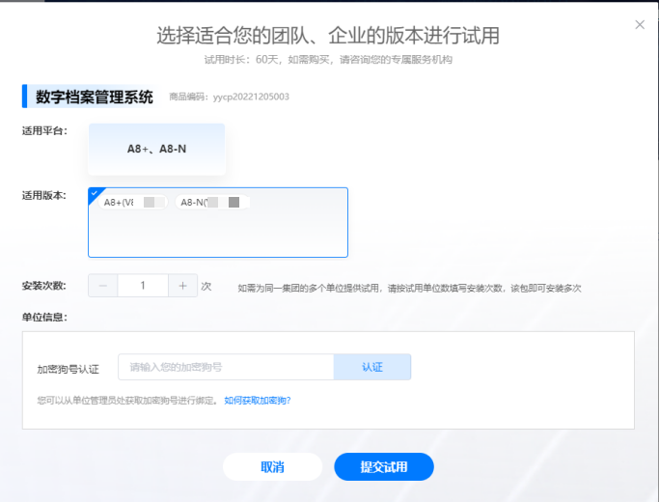Select the A8+、A8-N platform card
The height and width of the screenshot is (502, 659).
coord(156,149)
